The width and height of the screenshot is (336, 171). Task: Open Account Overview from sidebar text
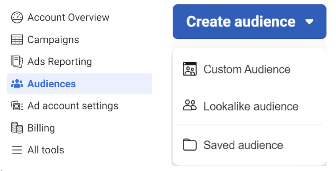point(68,17)
